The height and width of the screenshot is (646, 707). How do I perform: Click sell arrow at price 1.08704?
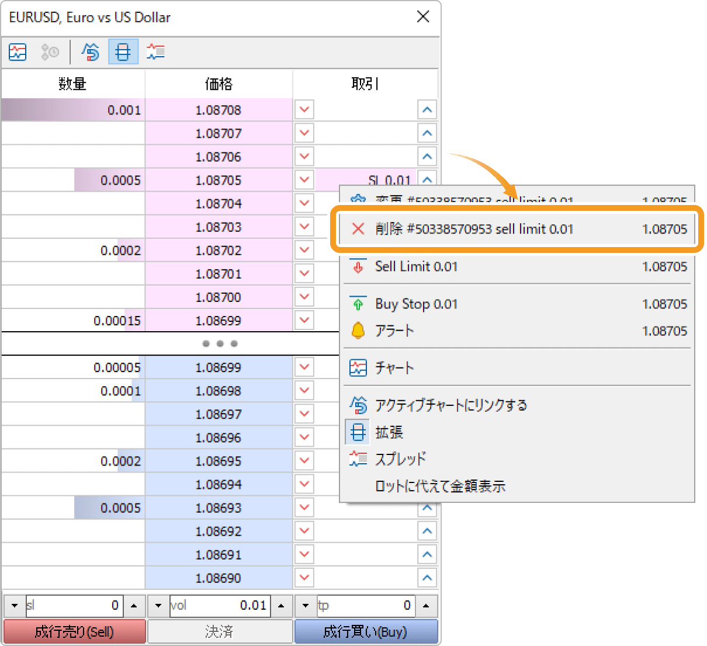click(x=304, y=203)
